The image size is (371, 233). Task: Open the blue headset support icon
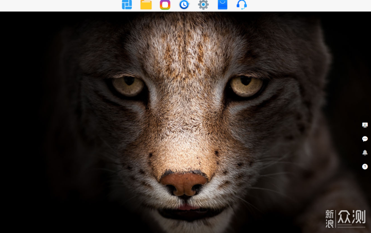[x=242, y=5]
